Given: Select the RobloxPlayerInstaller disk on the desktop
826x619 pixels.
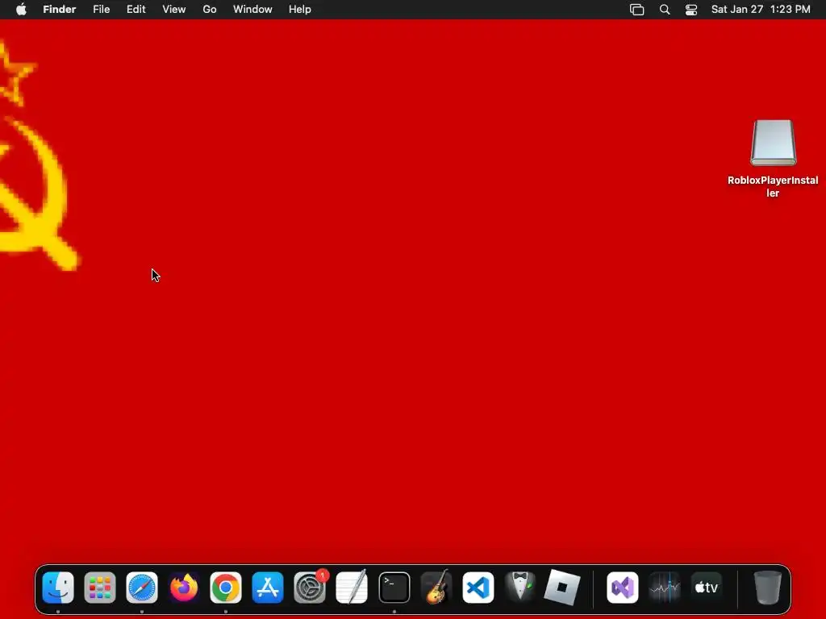Looking at the screenshot, I should [x=773, y=143].
